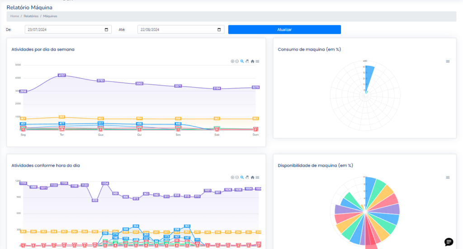Click the Atualizar button
The height and width of the screenshot is (249, 463).
[284, 29]
